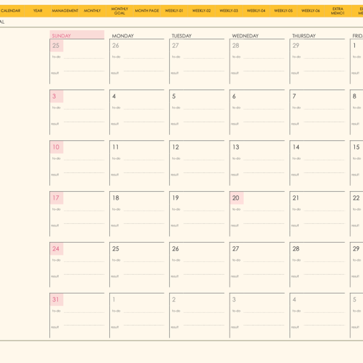The width and height of the screenshot is (363, 363).
Task: Click date 19 under Tuesday
Action: pyautogui.click(x=175, y=198)
